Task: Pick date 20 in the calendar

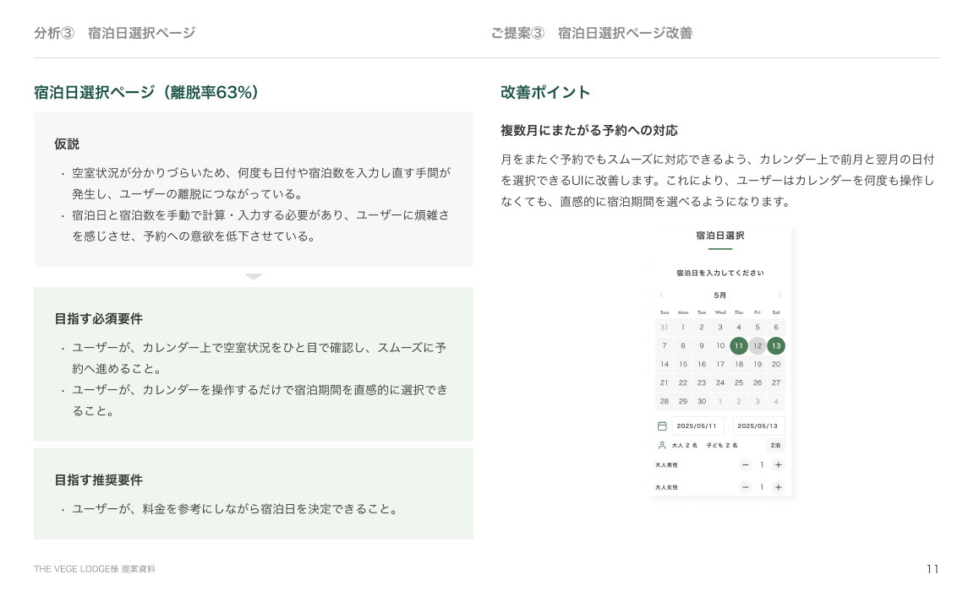Action: click(x=776, y=364)
